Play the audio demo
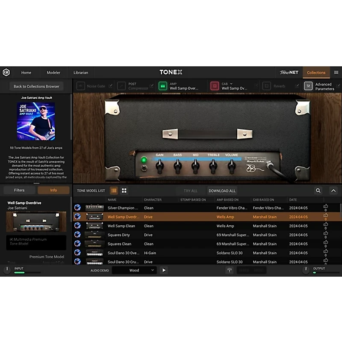Screen dimensions: 342x342 [164, 270]
